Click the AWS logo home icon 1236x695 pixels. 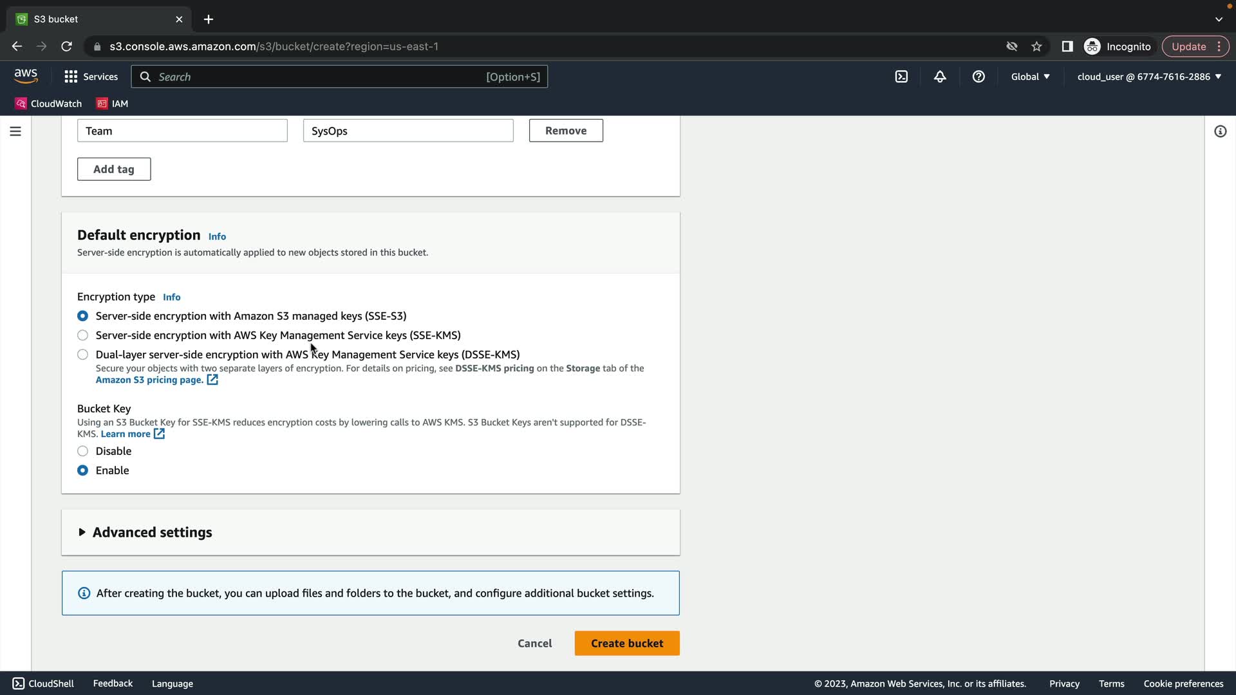[26, 76]
